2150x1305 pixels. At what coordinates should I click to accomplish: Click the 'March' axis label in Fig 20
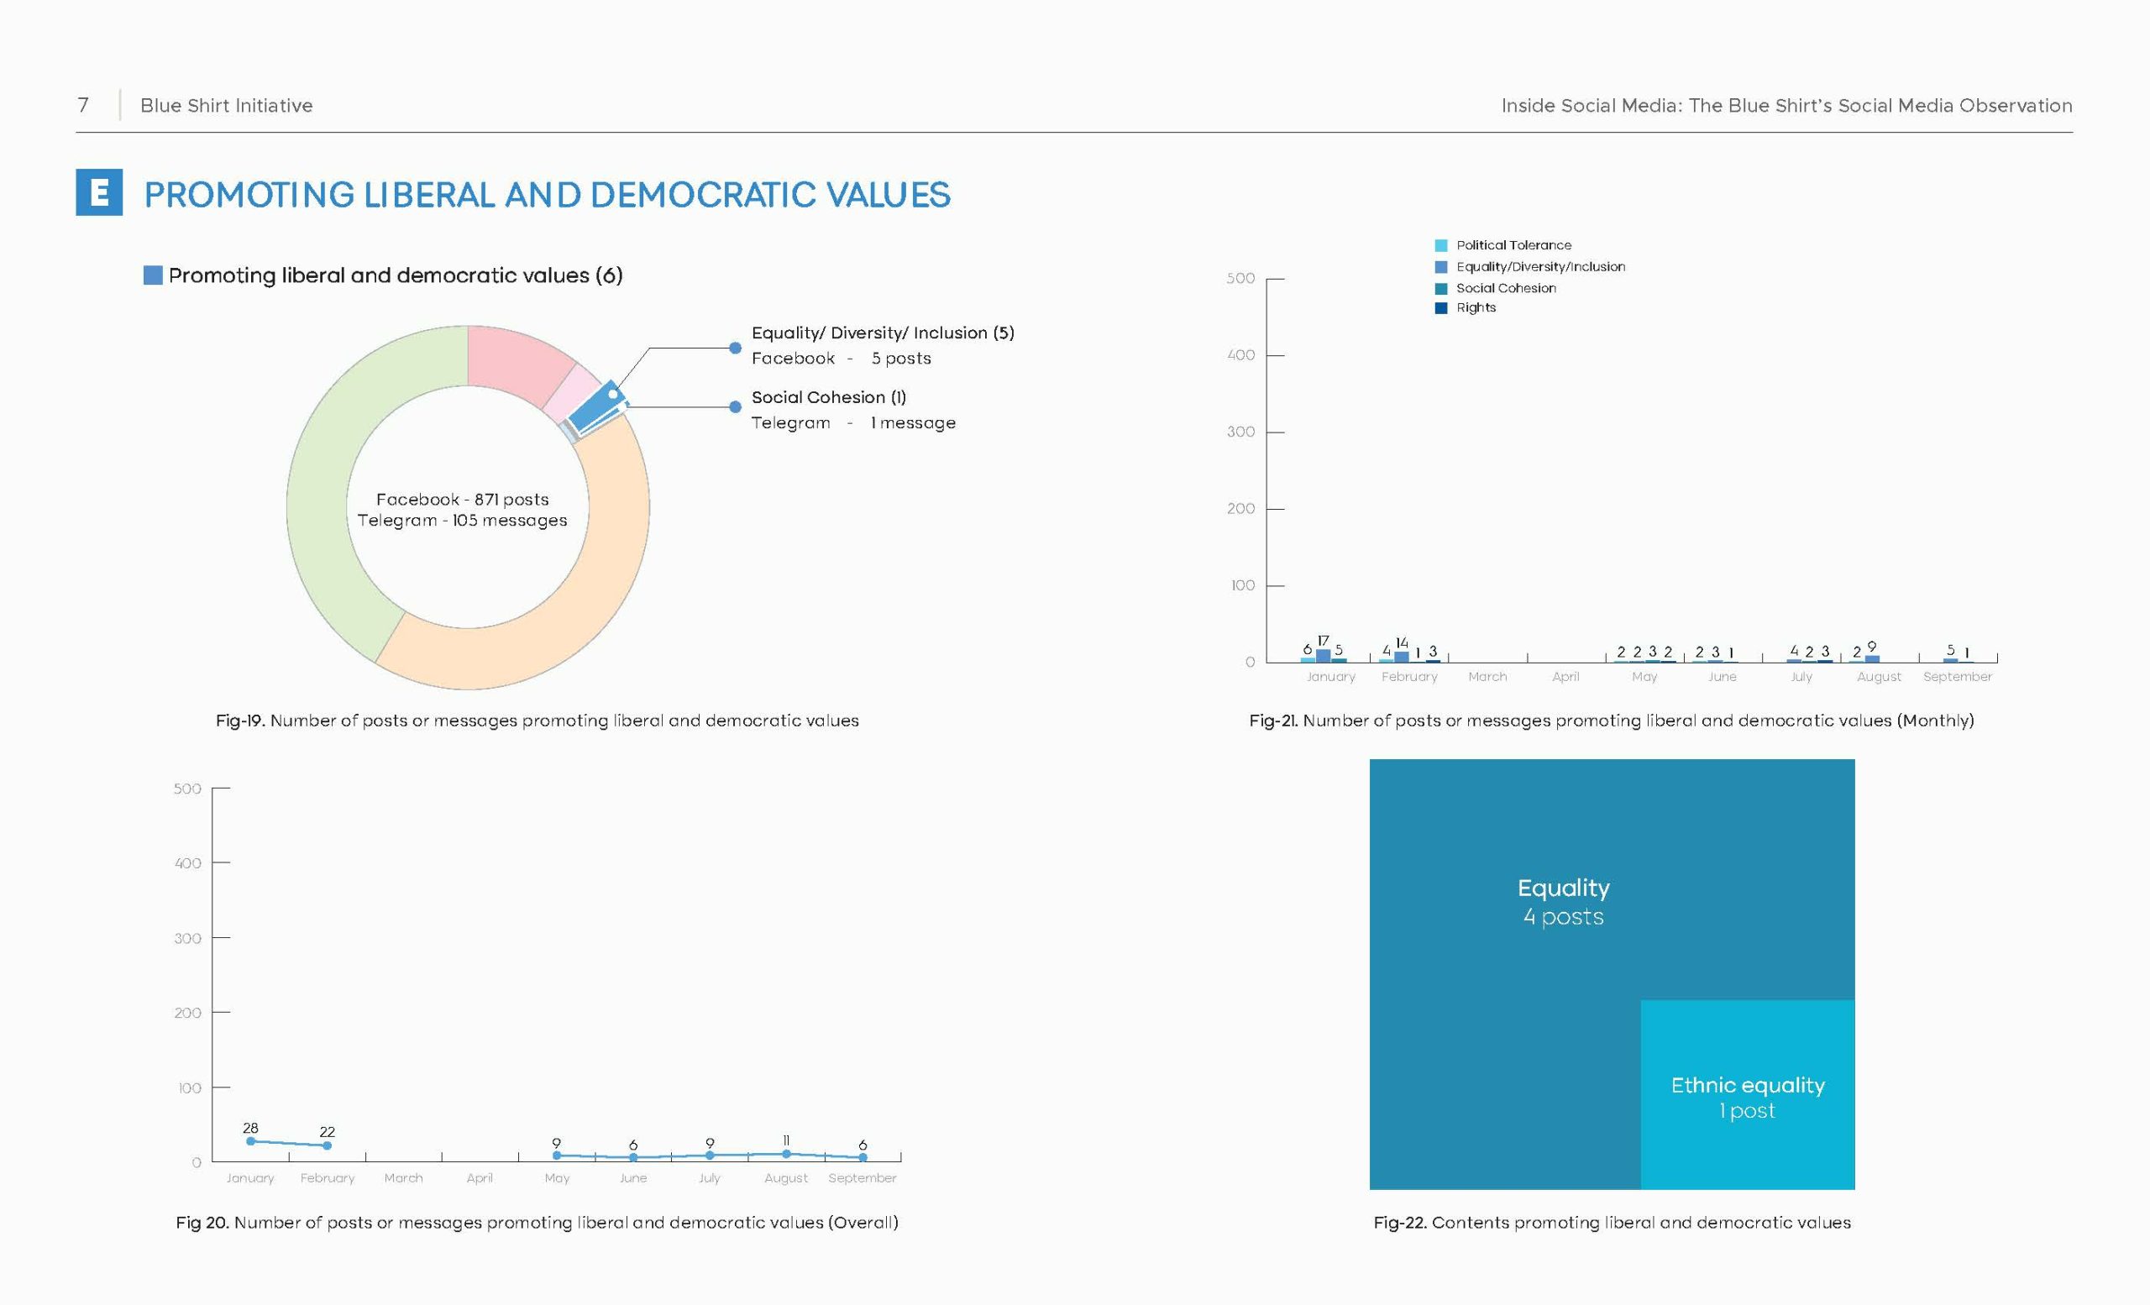click(x=403, y=1177)
